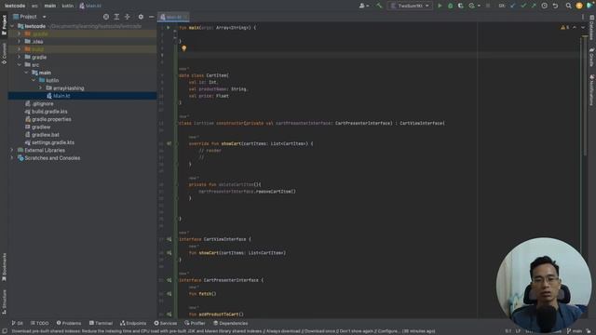Click the orange IDE updates icon
This screenshot has height=335, width=596.
[579, 6]
